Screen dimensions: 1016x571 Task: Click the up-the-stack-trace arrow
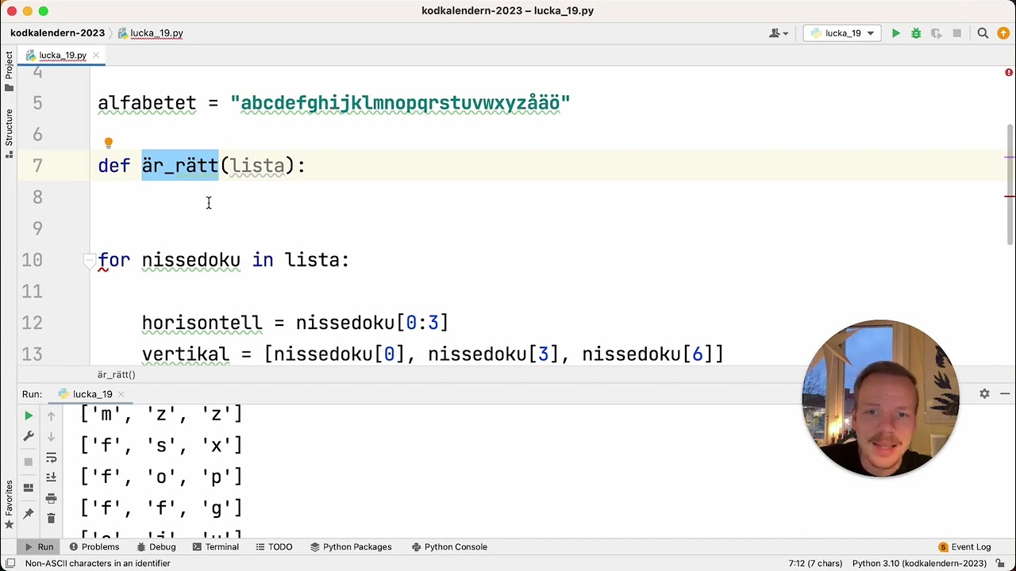click(x=51, y=416)
